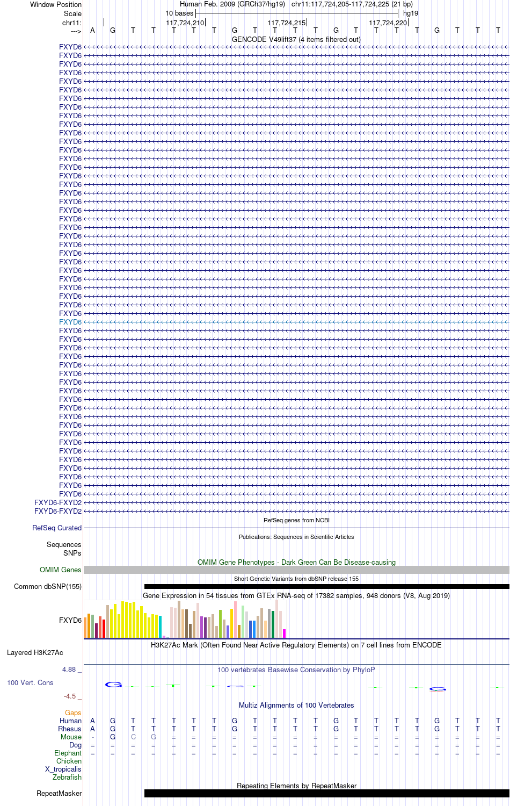Screen dimensions: 510x806
Task: Click the Window Position label
Action: (56, 4)
